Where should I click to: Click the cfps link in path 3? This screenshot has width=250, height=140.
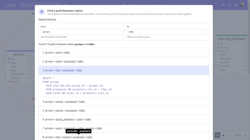click(58, 70)
